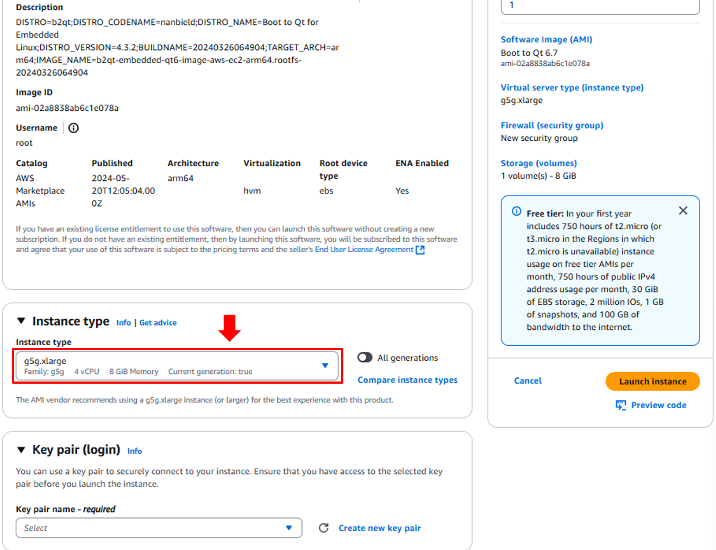Image resolution: width=716 pixels, height=550 pixels.
Task: Open the Get advice link
Action: [x=158, y=323]
